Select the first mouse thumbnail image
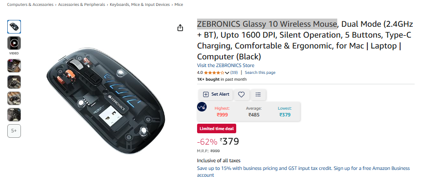The image size is (421, 179). point(14,27)
